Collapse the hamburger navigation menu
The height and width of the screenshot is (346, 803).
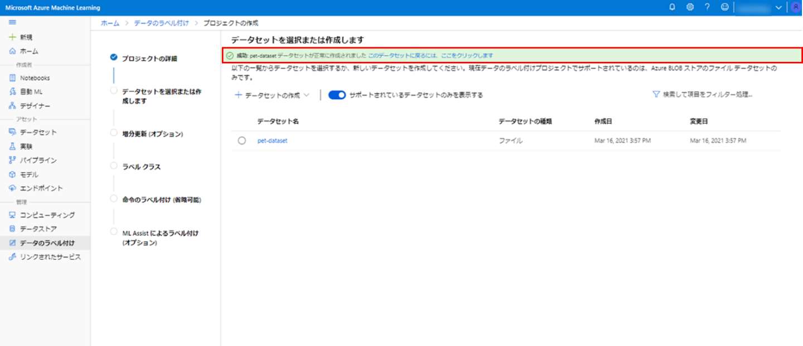point(12,22)
